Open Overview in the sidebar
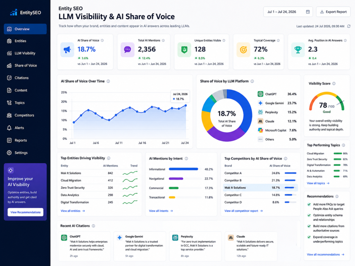 [25, 29]
